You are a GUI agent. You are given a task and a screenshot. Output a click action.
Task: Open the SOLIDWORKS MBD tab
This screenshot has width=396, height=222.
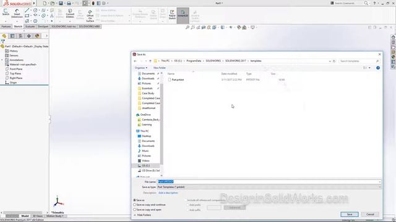point(89,27)
